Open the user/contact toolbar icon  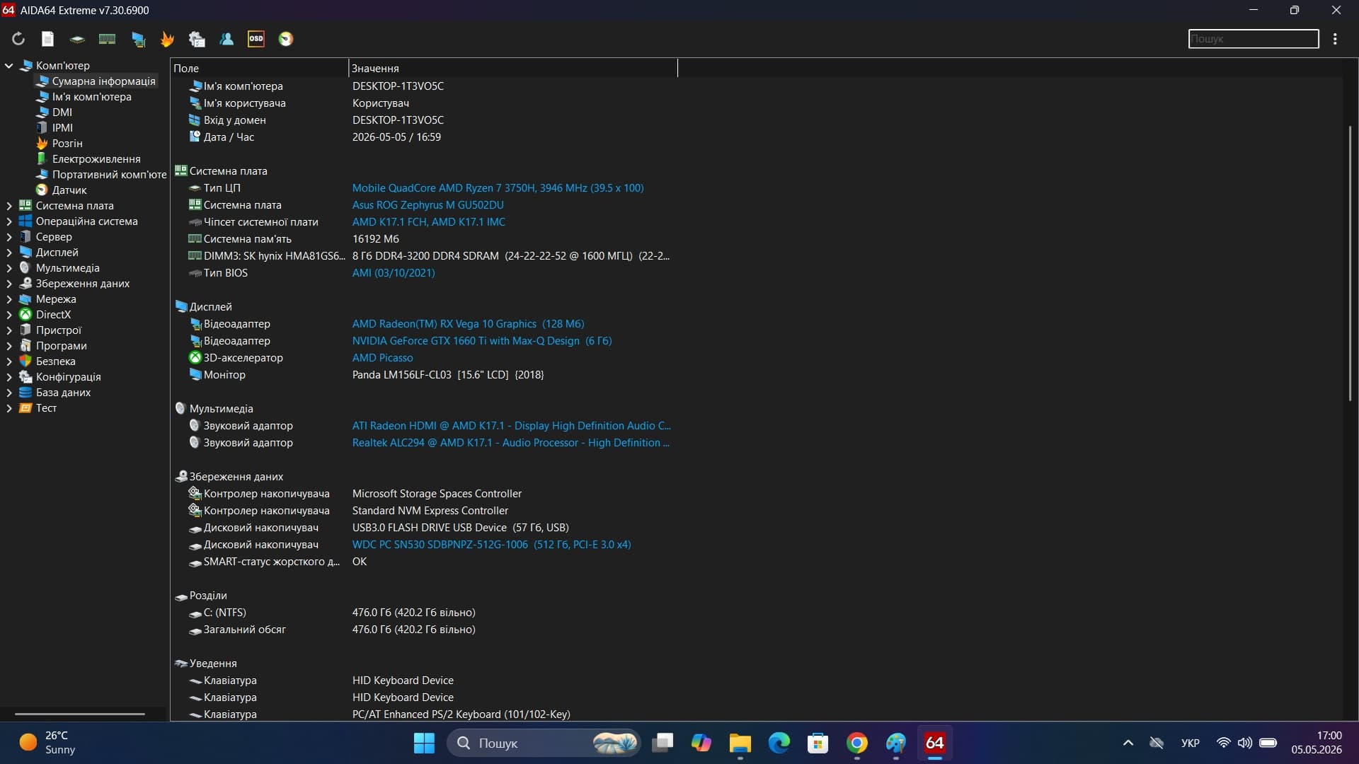coord(226,39)
